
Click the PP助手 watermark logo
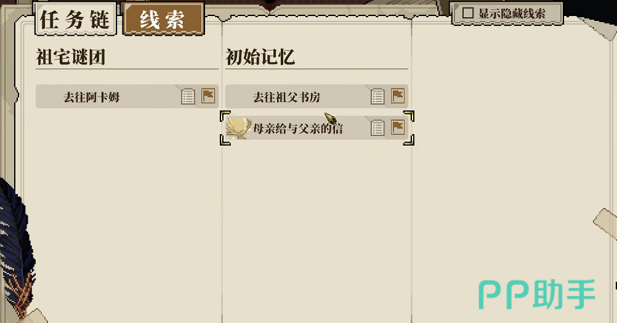point(537,295)
